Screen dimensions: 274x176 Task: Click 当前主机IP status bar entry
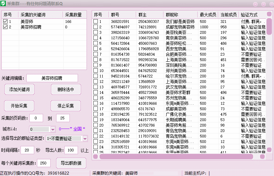tap(197, 173)
